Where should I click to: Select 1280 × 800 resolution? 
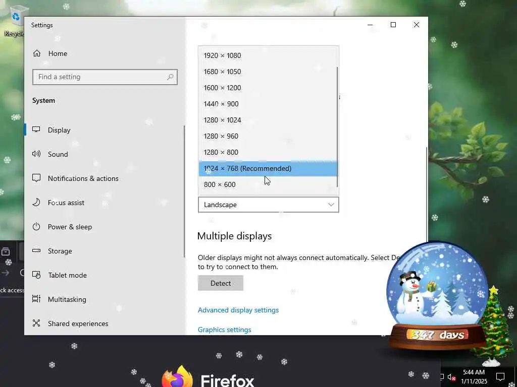(268, 152)
